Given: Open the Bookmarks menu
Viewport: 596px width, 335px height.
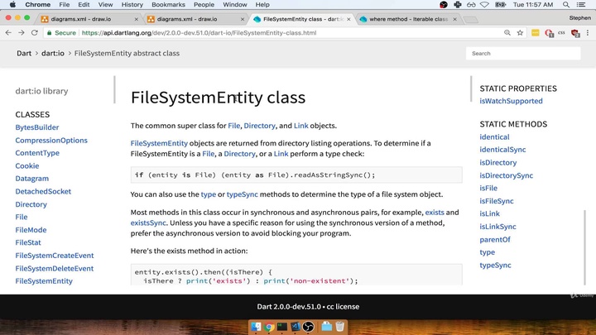Looking at the screenshot, I should (168, 4).
